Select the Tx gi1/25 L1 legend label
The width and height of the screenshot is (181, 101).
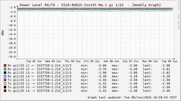[x=39, y=80]
